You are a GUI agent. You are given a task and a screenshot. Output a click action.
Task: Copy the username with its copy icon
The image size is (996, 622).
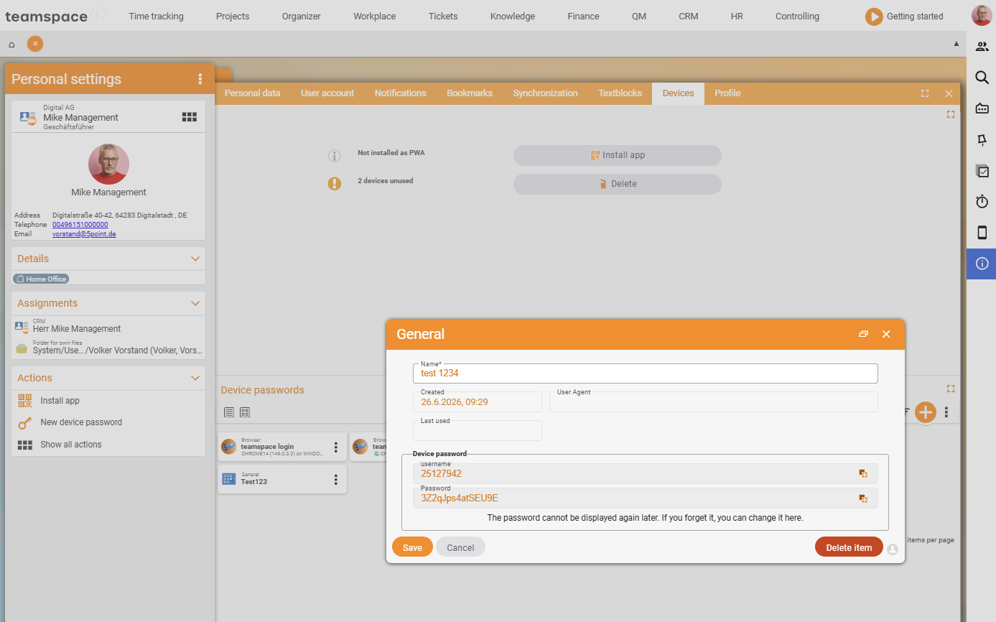863,473
